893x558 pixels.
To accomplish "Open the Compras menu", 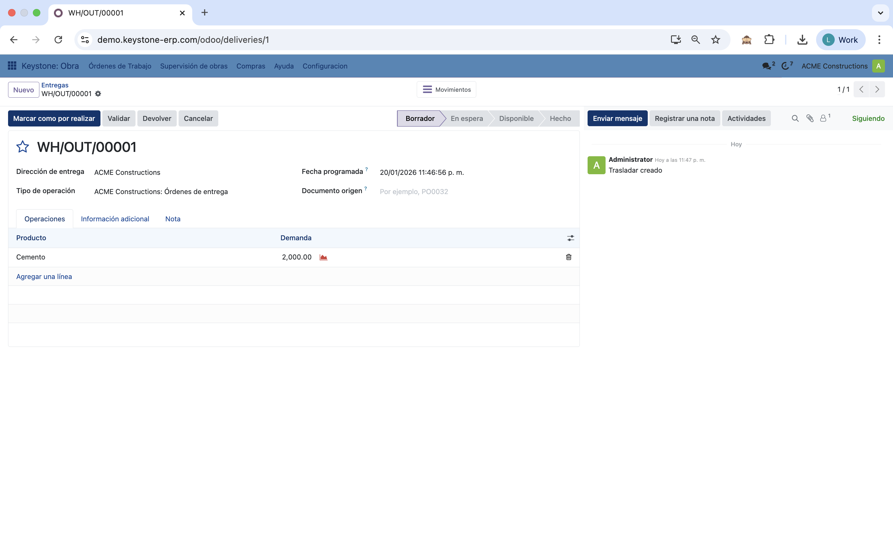I will (x=251, y=66).
